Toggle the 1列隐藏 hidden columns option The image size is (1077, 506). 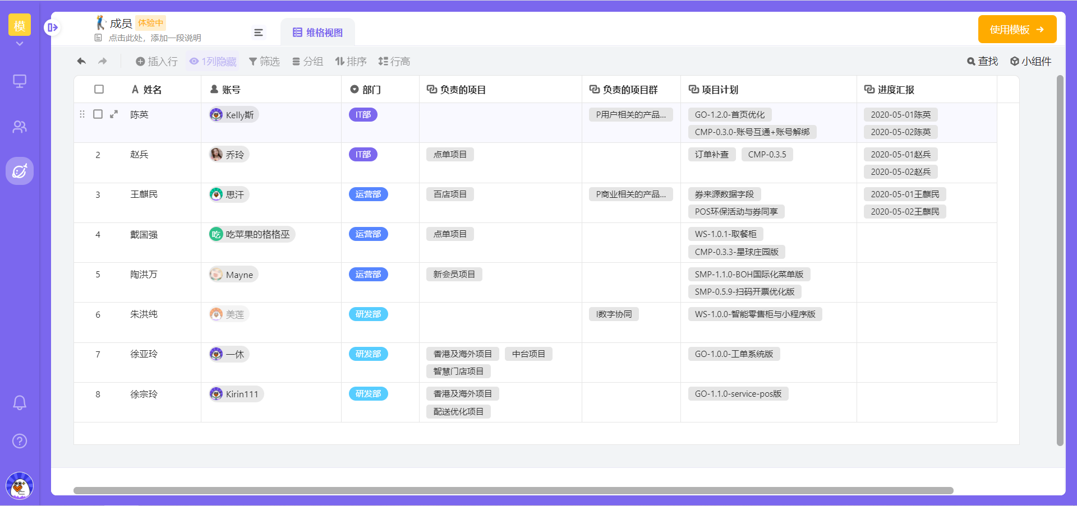213,61
